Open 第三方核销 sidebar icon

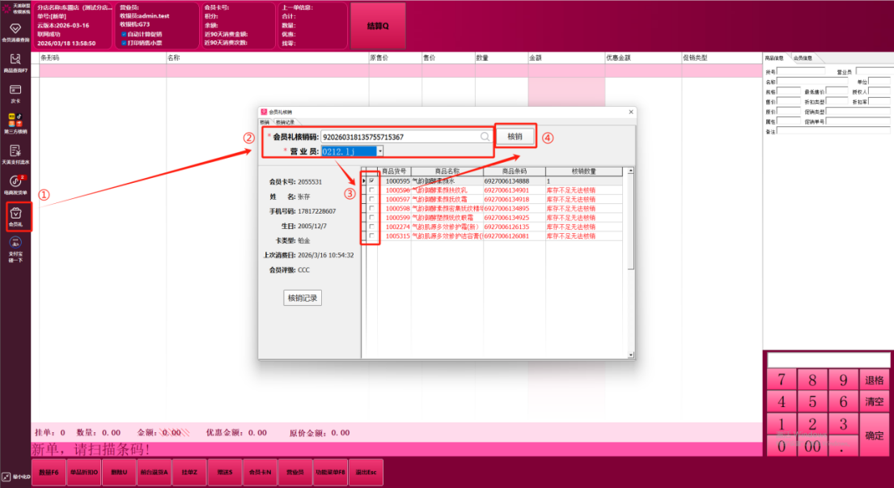(x=15, y=121)
